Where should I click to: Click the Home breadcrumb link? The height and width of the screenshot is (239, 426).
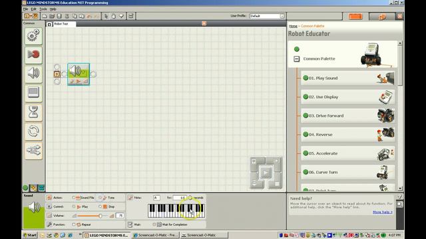293,27
